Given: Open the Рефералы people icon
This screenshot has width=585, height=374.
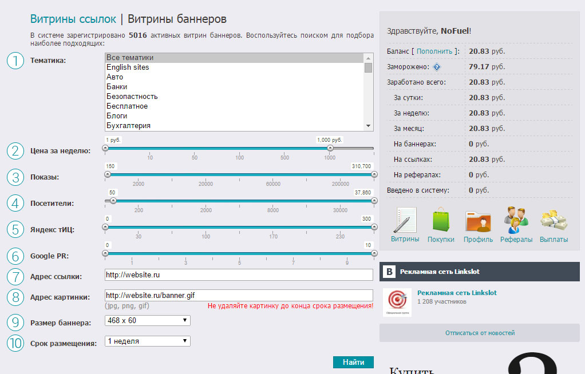Looking at the screenshot, I should (516, 221).
